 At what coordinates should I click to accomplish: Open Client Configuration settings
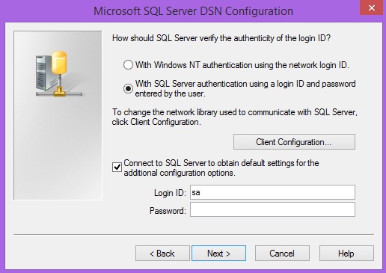coord(294,142)
